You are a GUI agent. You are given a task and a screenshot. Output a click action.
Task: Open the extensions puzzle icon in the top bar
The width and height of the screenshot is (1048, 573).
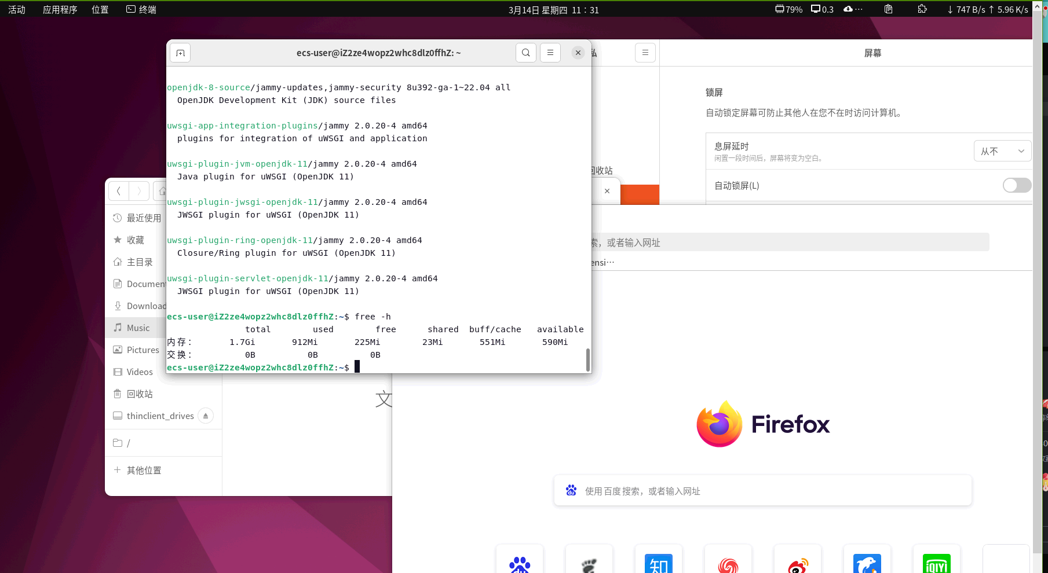[922, 9]
